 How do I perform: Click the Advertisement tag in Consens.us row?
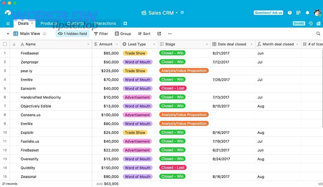137,115
